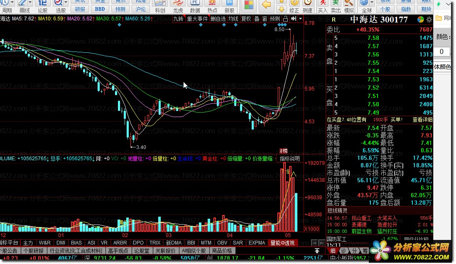Click the 指数 index button
Screen dimensions: 456x264
(x=406, y=9)
